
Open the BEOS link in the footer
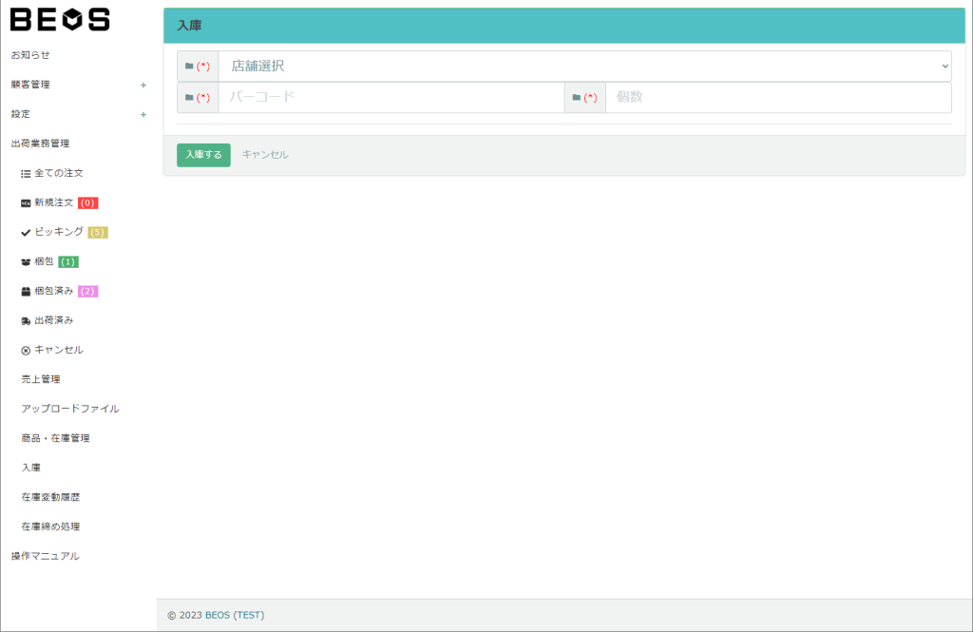pyautogui.click(x=218, y=616)
